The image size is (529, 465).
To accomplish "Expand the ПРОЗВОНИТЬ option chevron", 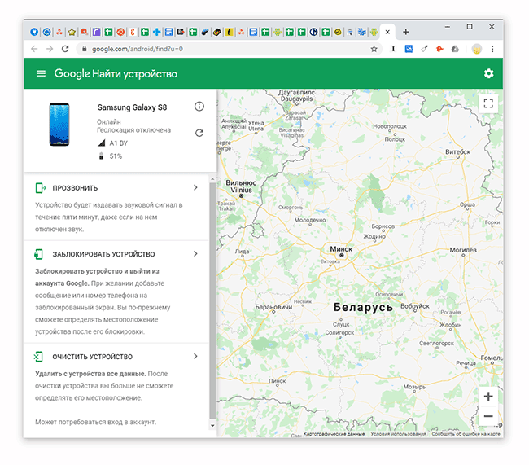I will (195, 187).
